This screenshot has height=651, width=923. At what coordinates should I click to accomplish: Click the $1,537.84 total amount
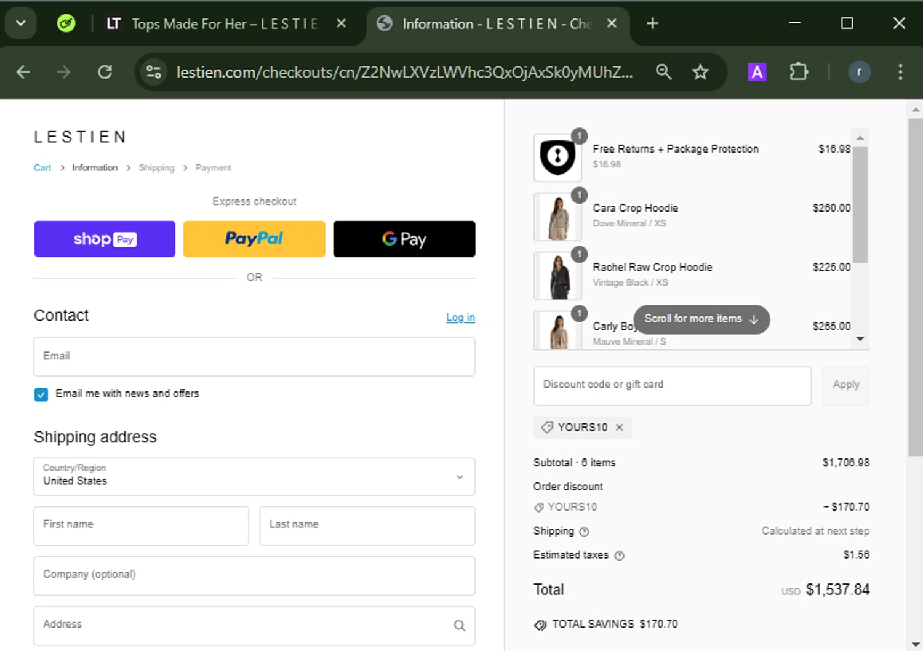[838, 589]
